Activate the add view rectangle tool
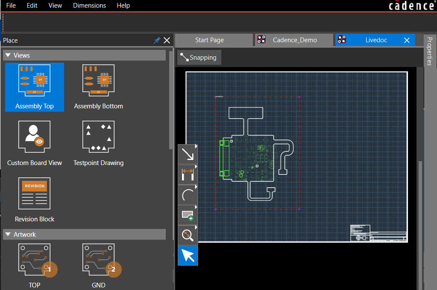The width and height of the screenshot is (437, 290). pyautogui.click(x=188, y=215)
